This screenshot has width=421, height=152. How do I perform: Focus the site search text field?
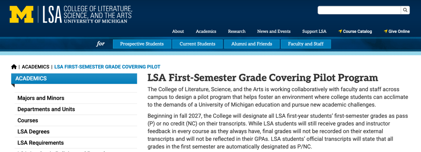pos(359,10)
